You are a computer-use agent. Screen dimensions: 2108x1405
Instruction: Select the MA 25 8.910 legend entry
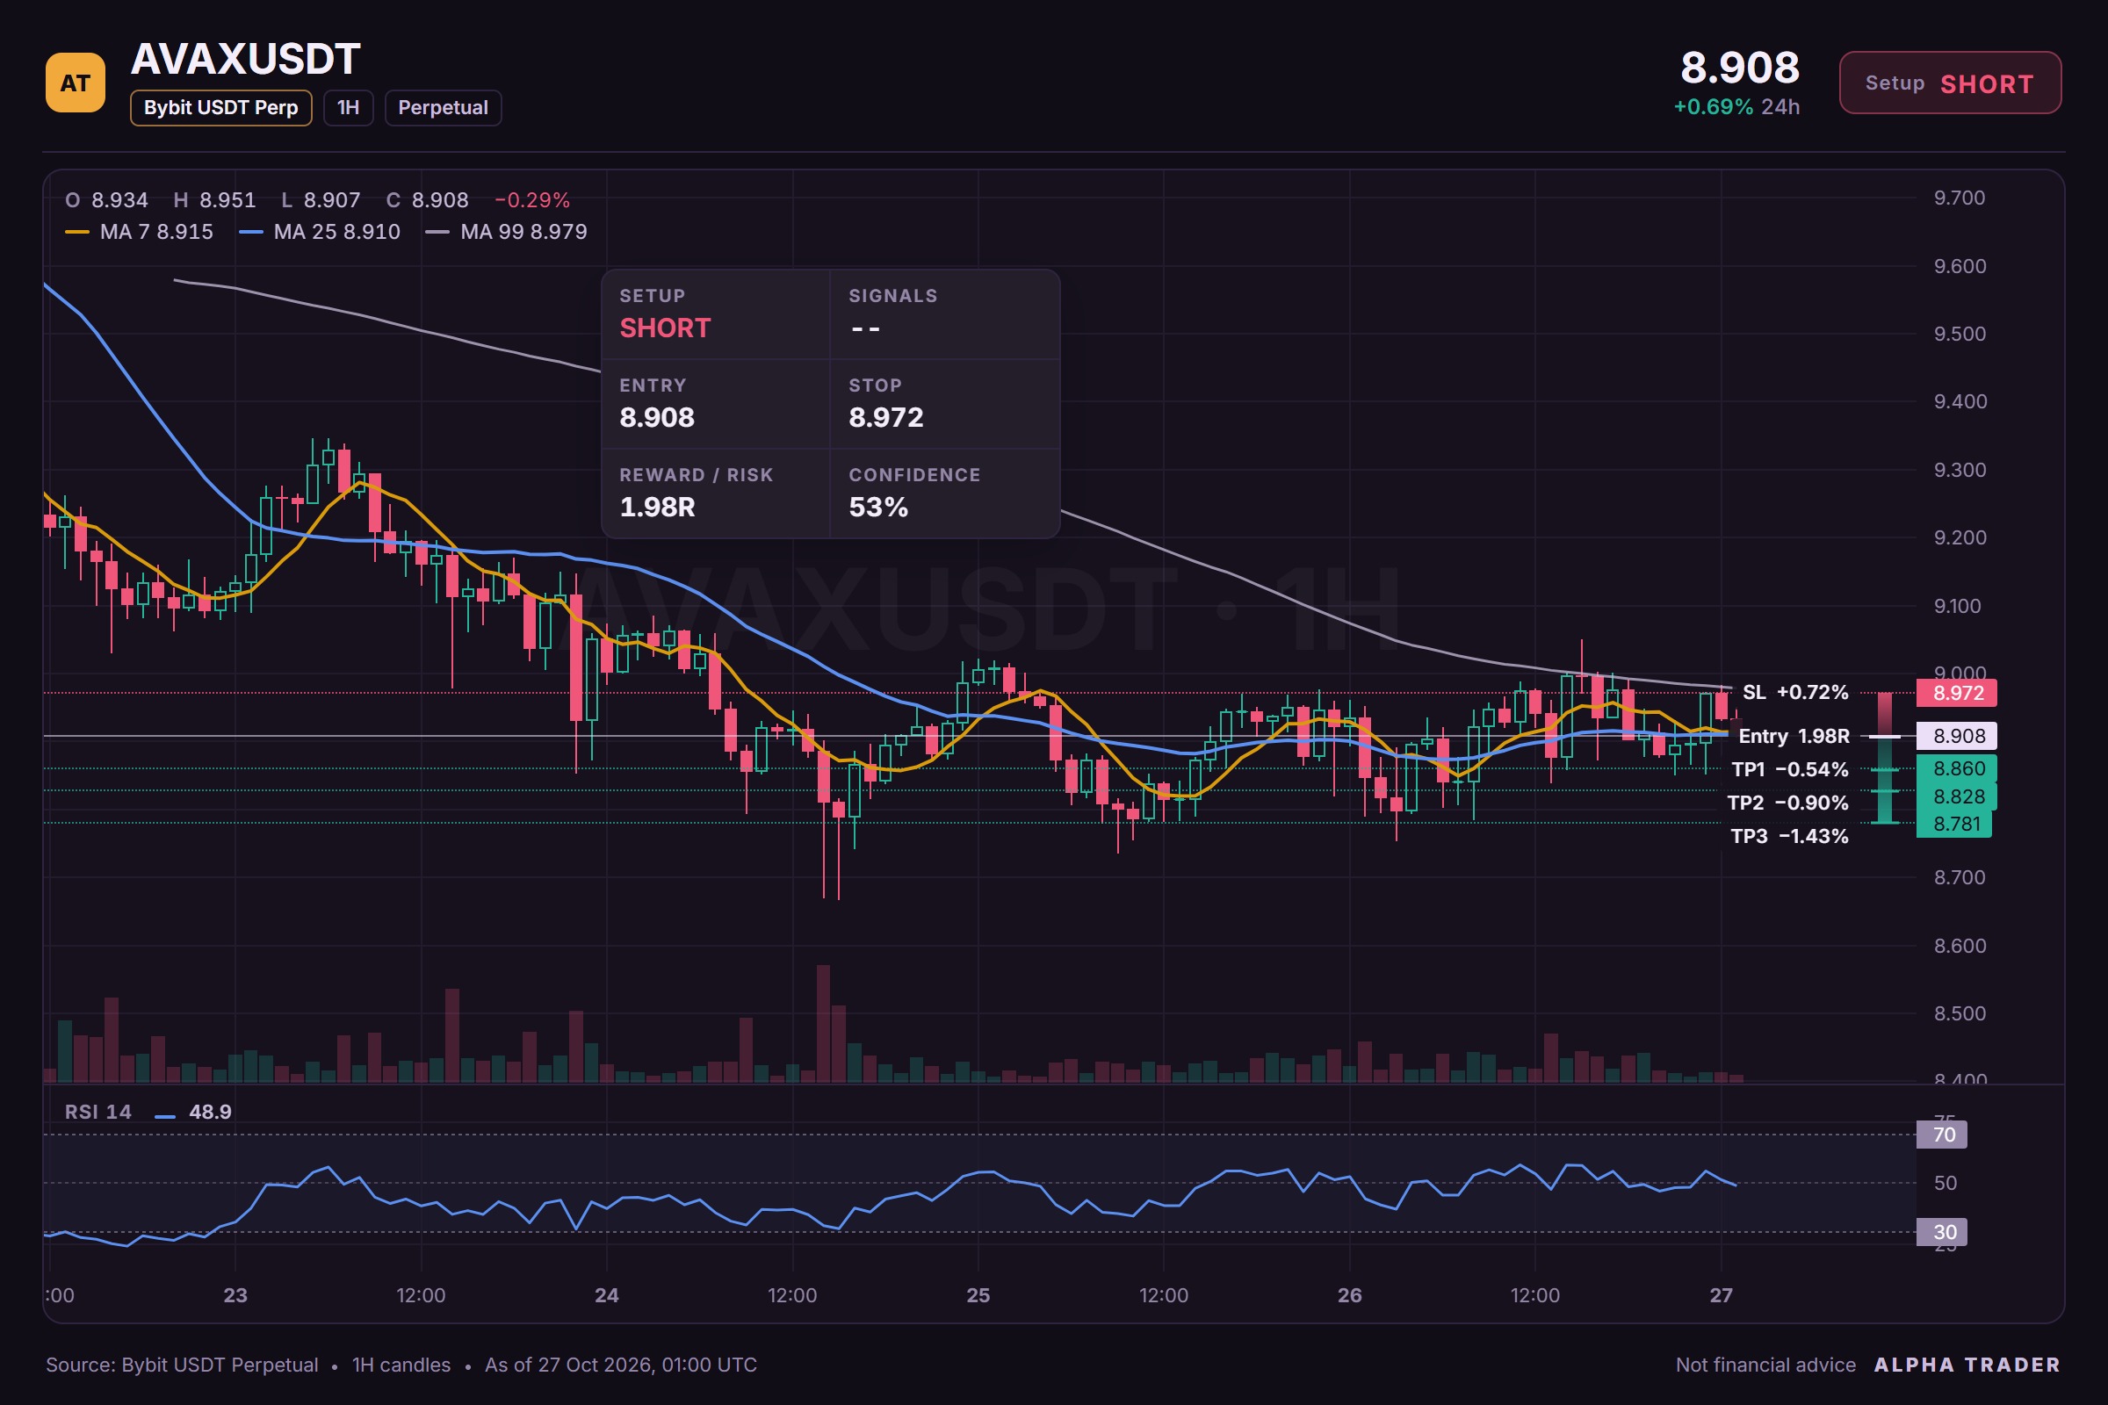click(x=320, y=232)
